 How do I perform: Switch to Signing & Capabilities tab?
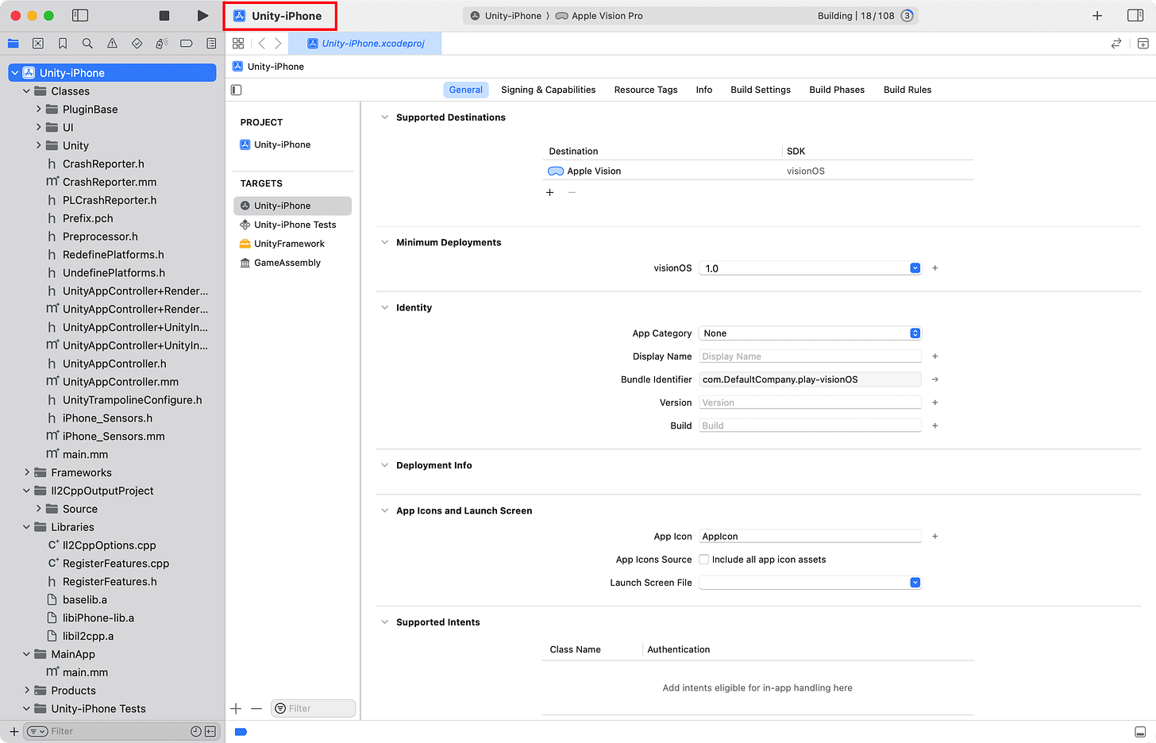[x=548, y=90]
